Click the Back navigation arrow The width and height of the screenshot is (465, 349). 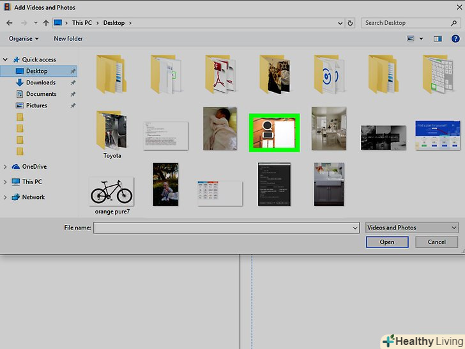(9, 23)
